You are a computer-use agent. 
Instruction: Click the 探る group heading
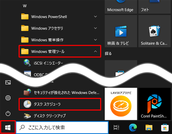coord(108,54)
